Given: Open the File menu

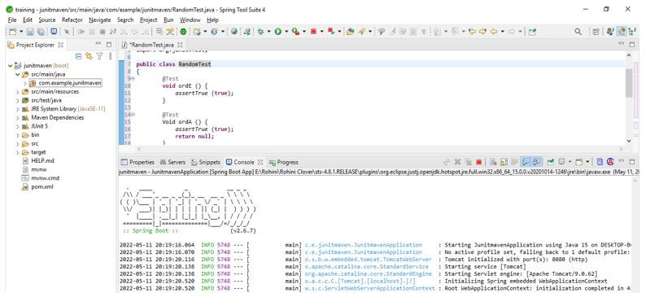Looking at the screenshot, I should coord(12,20).
